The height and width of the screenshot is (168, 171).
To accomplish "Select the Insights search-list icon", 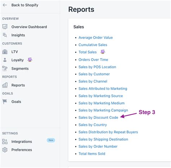I will [x=5, y=35].
